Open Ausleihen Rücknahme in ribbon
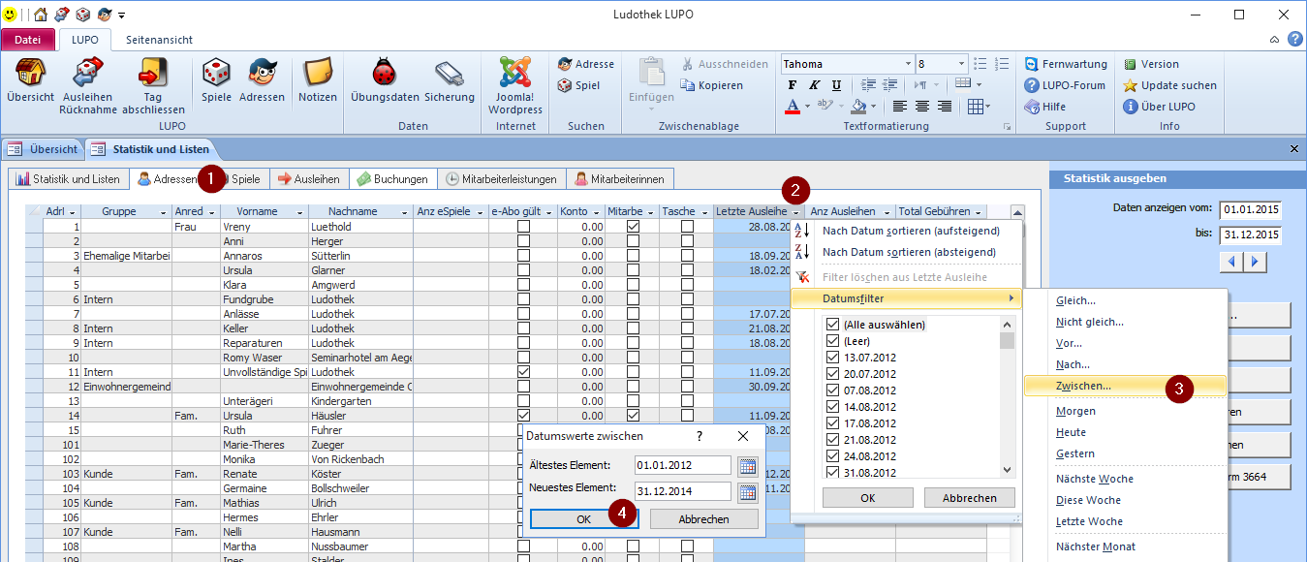This screenshot has width=1307, height=562. [88, 85]
